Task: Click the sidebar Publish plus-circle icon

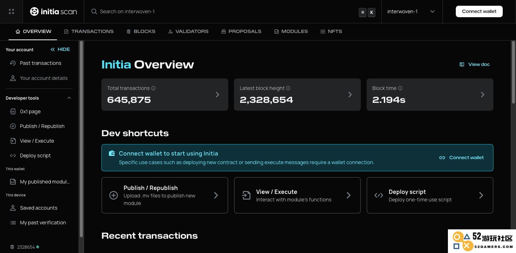Action: (13, 126)
